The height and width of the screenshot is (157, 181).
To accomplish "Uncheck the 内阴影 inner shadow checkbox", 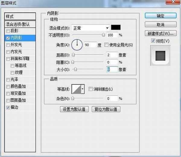I will [8, 38].
